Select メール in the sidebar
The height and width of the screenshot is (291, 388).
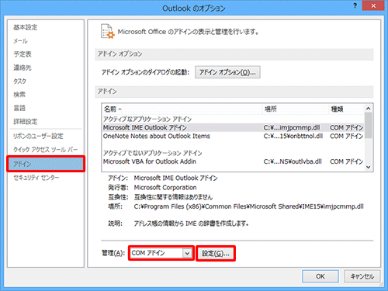[20, 41]
